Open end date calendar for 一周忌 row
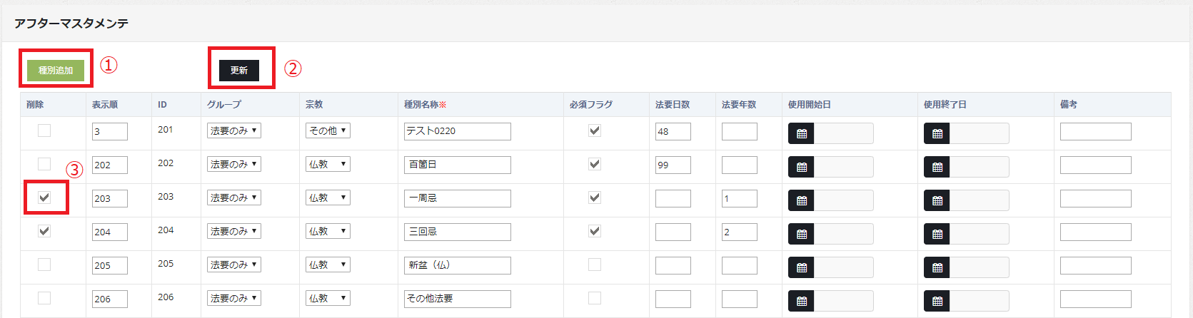This screenshot has width=1193, height=318. click(937, 200)
